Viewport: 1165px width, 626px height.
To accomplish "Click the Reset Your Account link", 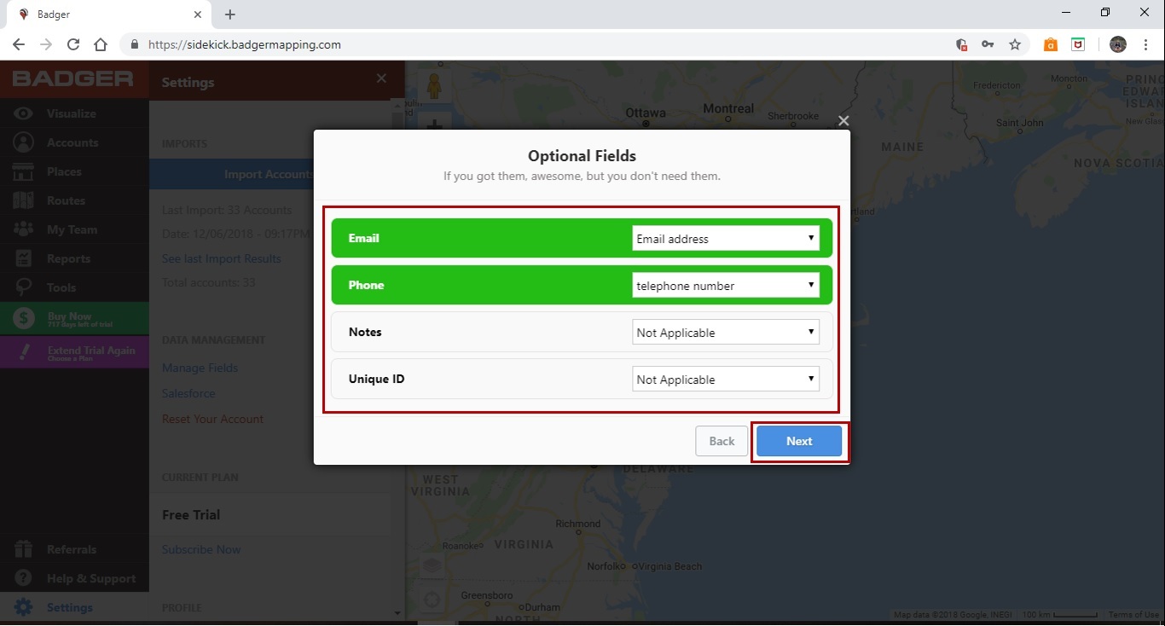I will [x=212, y=419].
